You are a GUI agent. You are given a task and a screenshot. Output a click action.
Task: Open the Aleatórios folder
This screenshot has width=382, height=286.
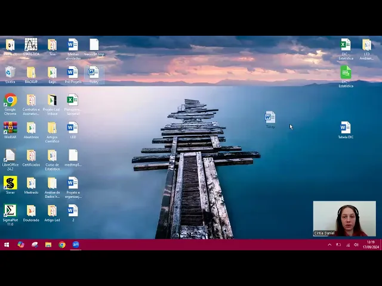coord(31,130)
